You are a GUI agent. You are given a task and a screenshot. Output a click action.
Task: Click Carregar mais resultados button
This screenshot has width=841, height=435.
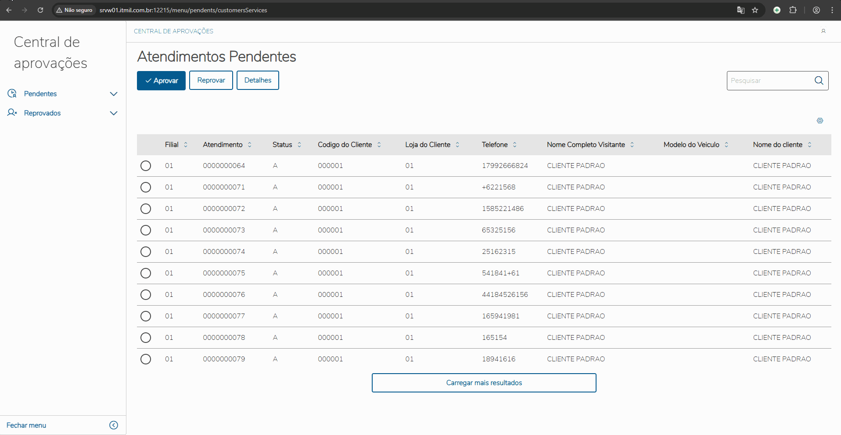pos(484,383)
